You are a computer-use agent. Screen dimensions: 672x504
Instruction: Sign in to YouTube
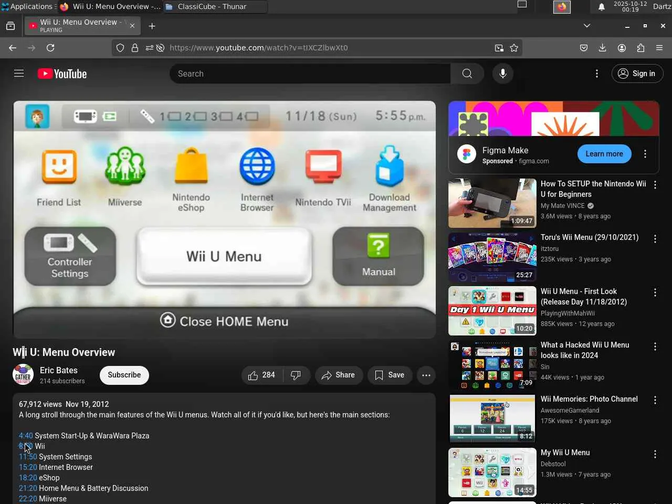[x=637, y=73]
